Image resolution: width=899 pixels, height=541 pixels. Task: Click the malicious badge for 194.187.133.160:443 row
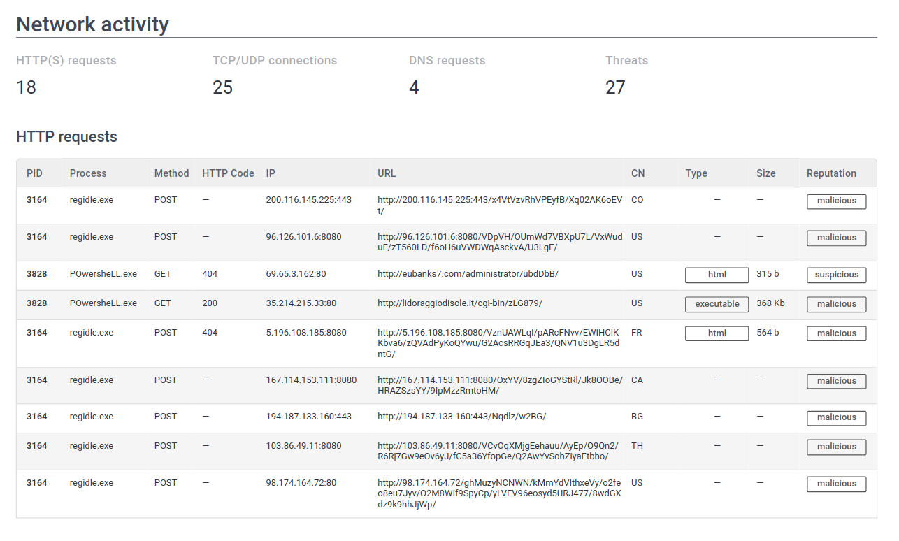836,418
